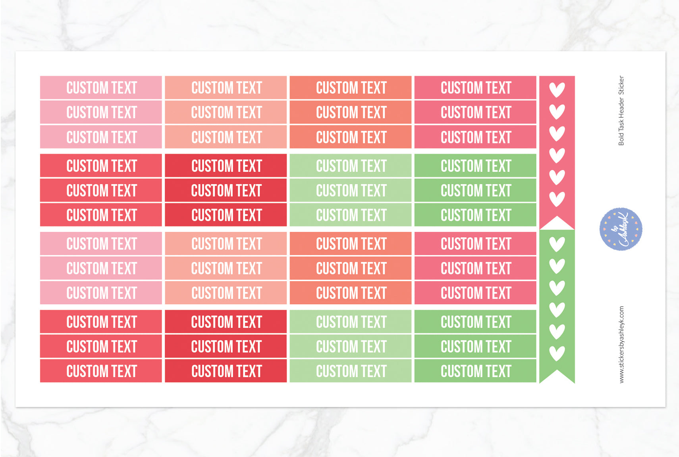
Task: Click the bottom sticker in the far-right sticker column
Action: pos(475,371)
